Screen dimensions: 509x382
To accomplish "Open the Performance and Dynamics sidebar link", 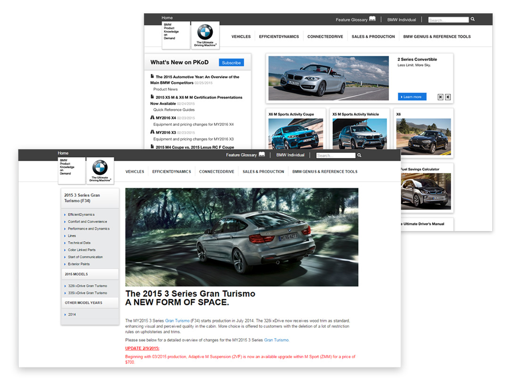I will tap(89, 229).
